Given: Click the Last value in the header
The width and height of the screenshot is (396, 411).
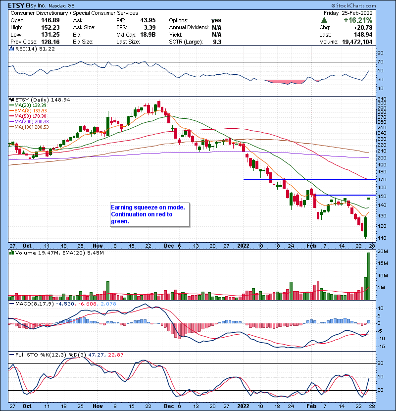Looking at the screenshot, I should coord(363,35).
